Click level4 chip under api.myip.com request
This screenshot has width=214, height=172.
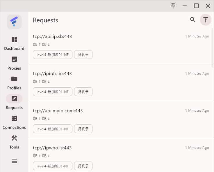(x=53, y=129)
